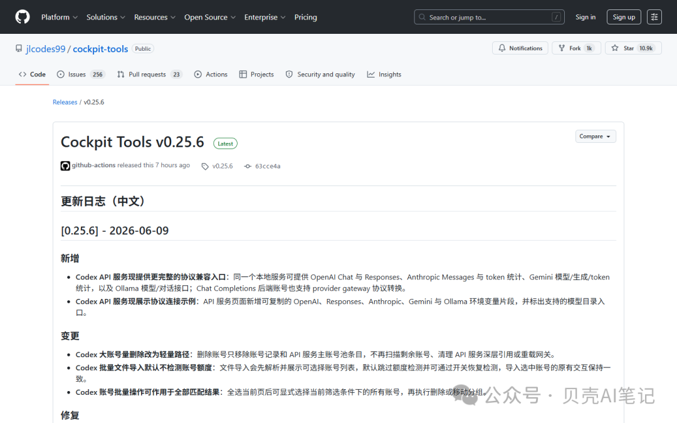
Task: Click the commit icon beside 63cce4a
Action: pyautogui.click(x=248, y=166)
